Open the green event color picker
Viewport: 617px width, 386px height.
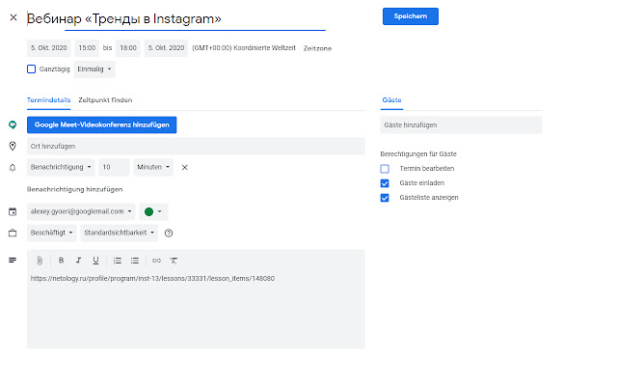(153, 211)
